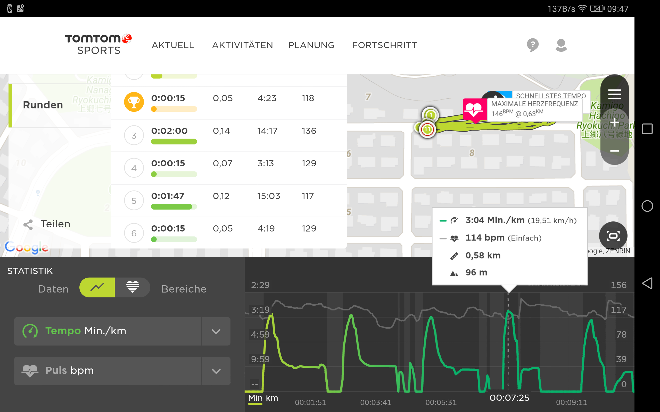Switch to line graph view toggle
The width and height of the screenshot is (660, 412).
click(x=97, y=287)
